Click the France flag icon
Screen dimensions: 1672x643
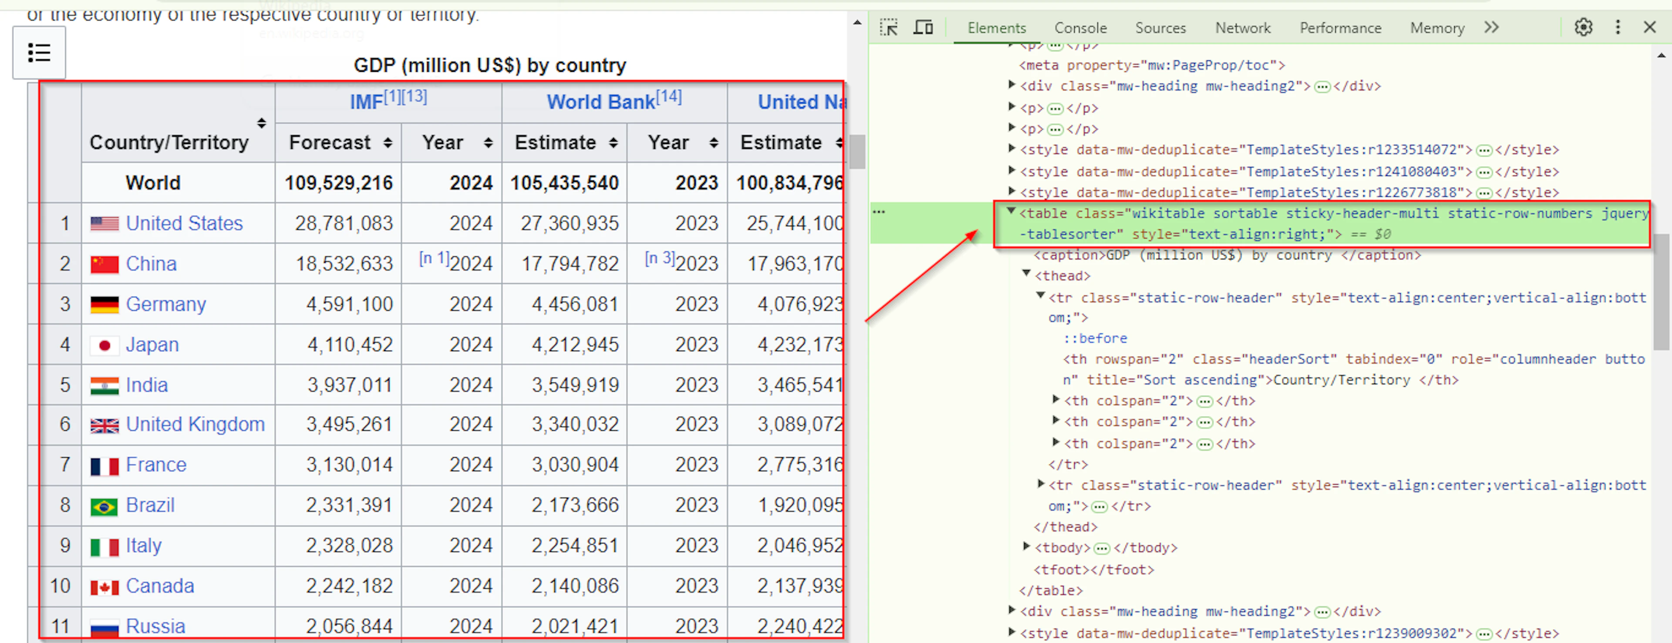click(104, 466)
